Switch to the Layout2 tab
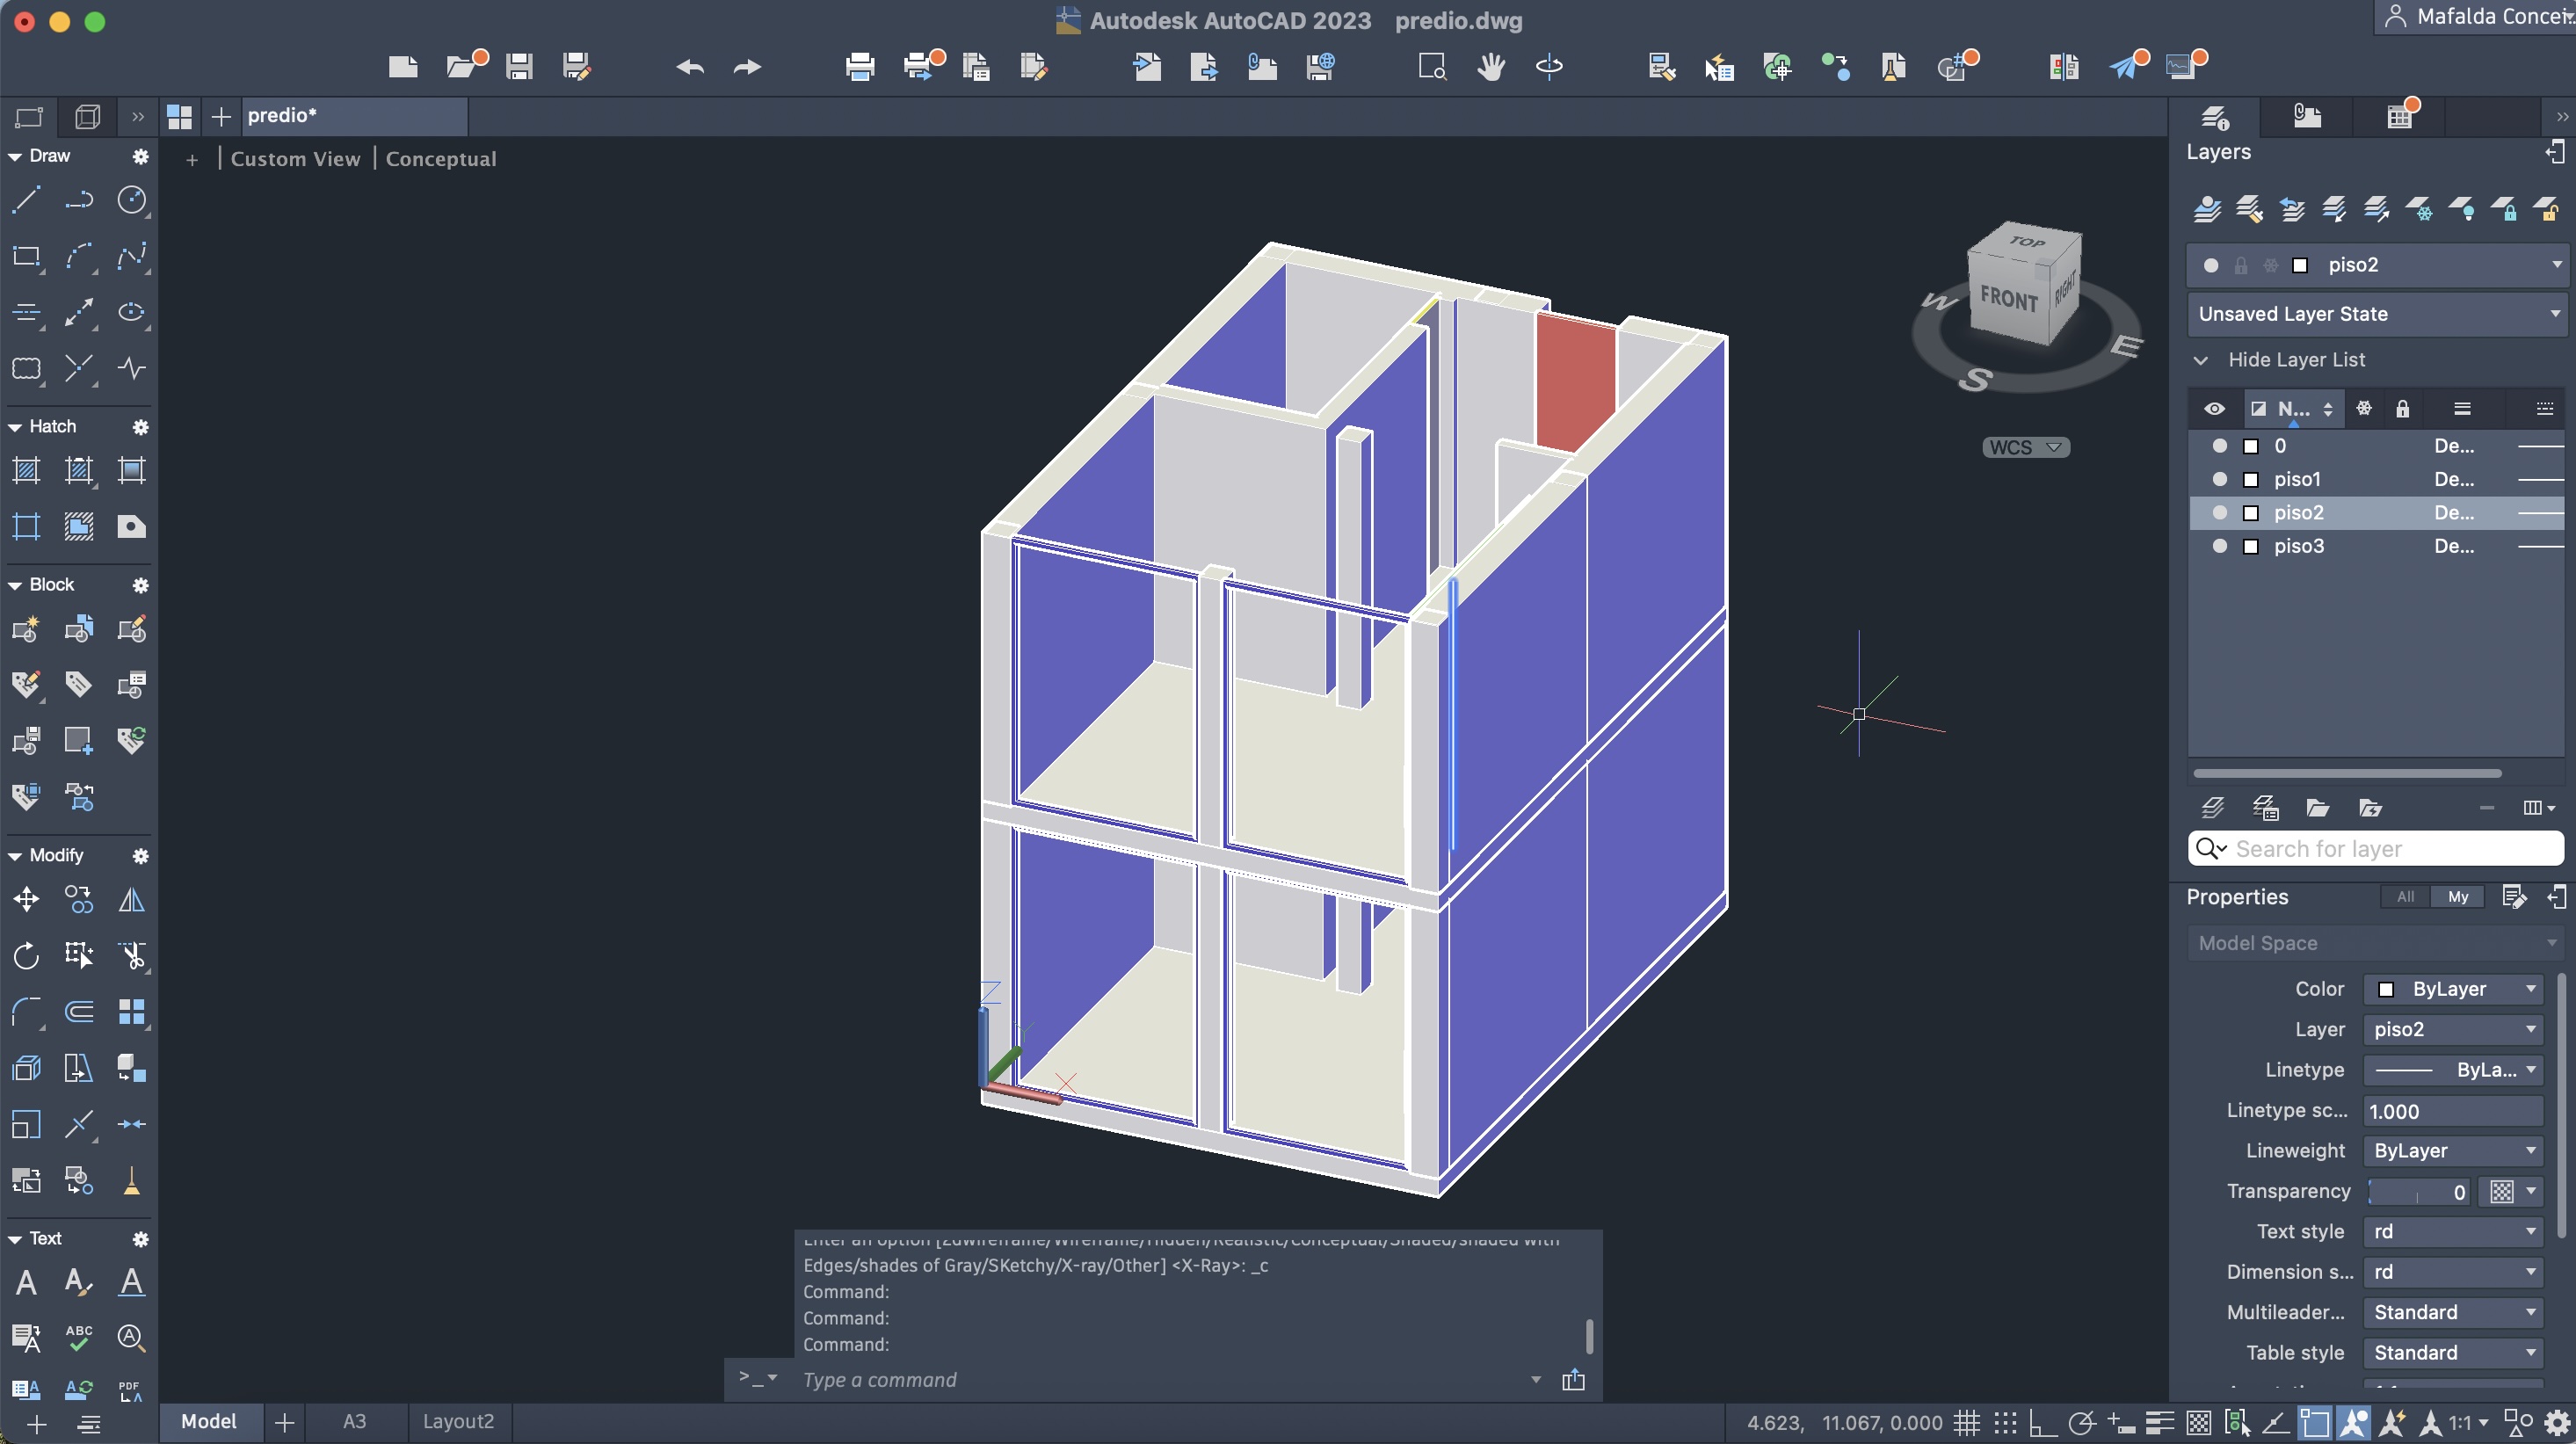Viewport: 2576px width, 1444px height. click(458, 1421)
